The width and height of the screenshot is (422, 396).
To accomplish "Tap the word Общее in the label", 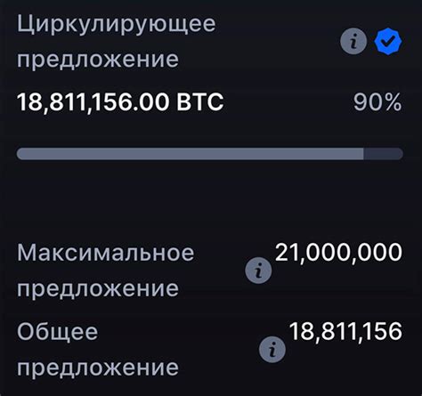I will (57, 332).
